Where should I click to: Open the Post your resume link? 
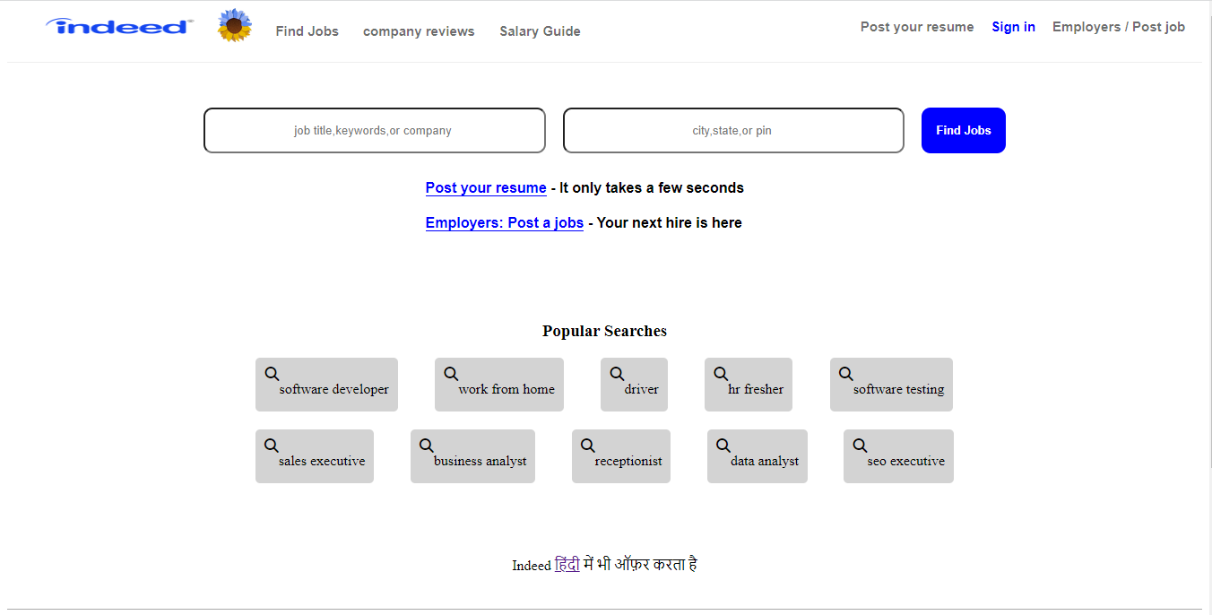486,187
